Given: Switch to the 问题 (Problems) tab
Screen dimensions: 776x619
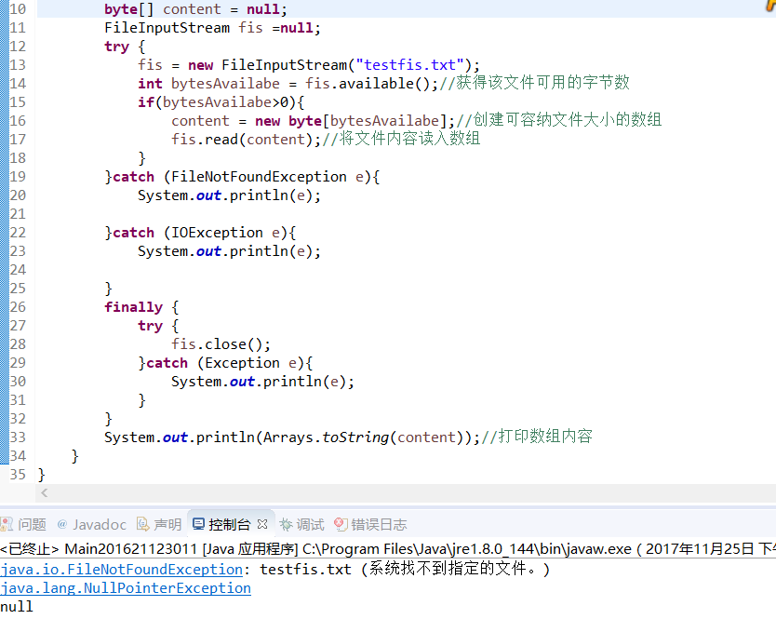Looking at the screenshot, I should (x=23, y=524).
